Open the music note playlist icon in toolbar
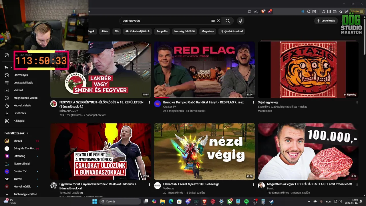Screen dimensions: 366x206 (x=323, y=11)
